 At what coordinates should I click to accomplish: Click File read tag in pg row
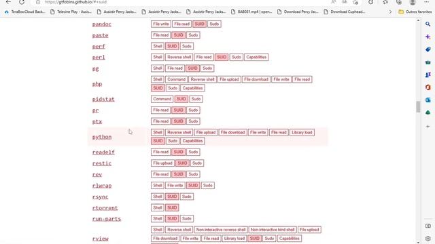click(x=175, y=68)
